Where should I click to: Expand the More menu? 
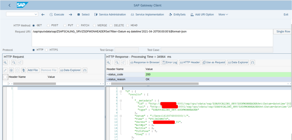223,14
